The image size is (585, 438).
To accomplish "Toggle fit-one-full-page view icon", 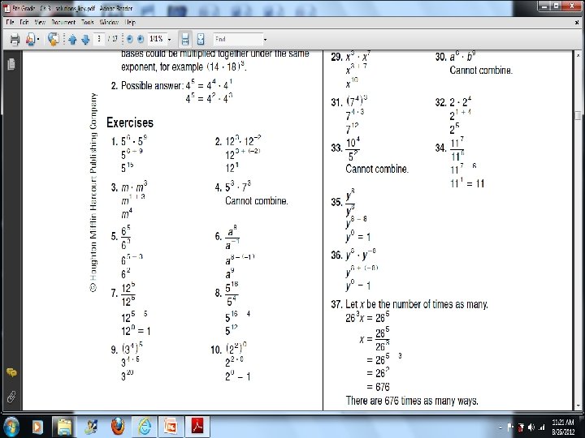I will point(201,39).
